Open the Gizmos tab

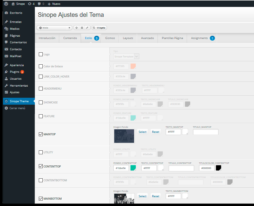pyautogui.click(x=110, y=38)
